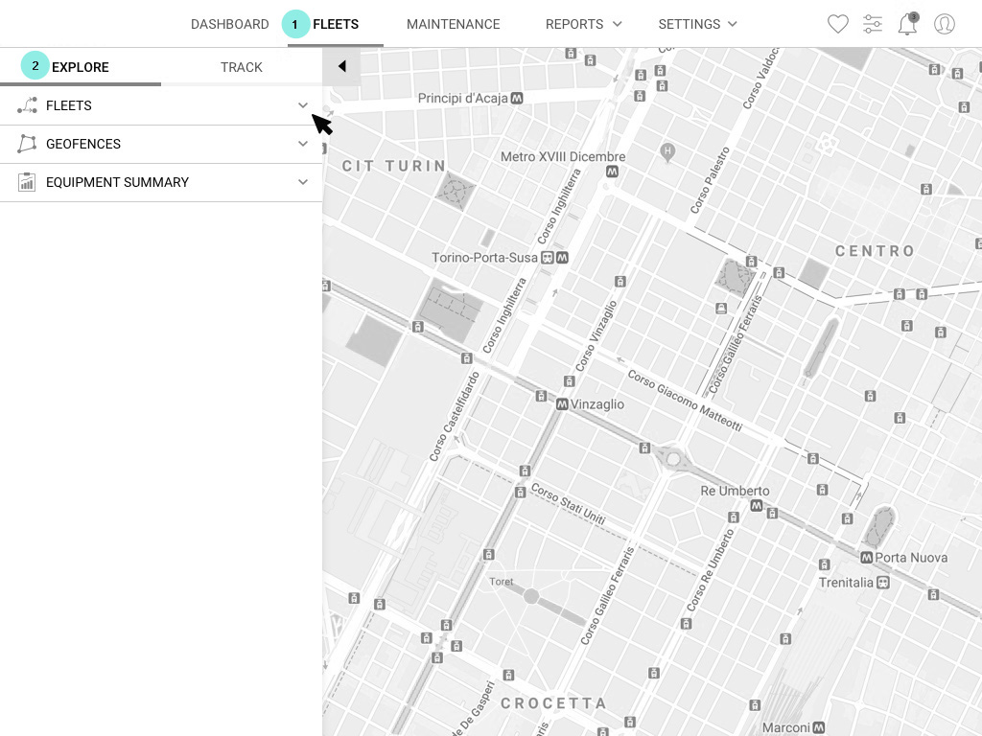Click the Torino-Porta-Susa train station icon
The height and width of the screenshot is (736, 982).
pos(548,258)
